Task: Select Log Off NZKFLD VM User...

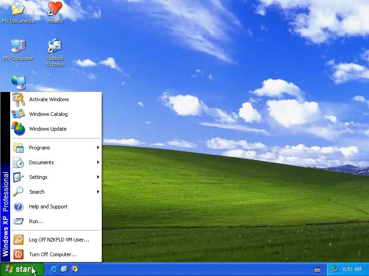Action: click(56, 240)
